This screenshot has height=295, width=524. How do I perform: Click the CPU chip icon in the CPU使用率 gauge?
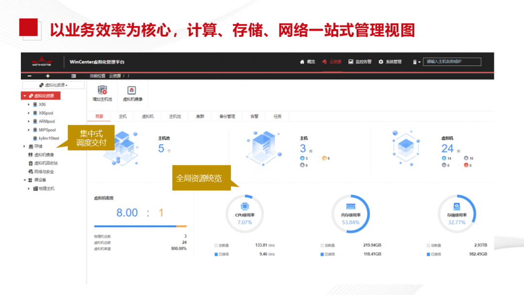245,207
